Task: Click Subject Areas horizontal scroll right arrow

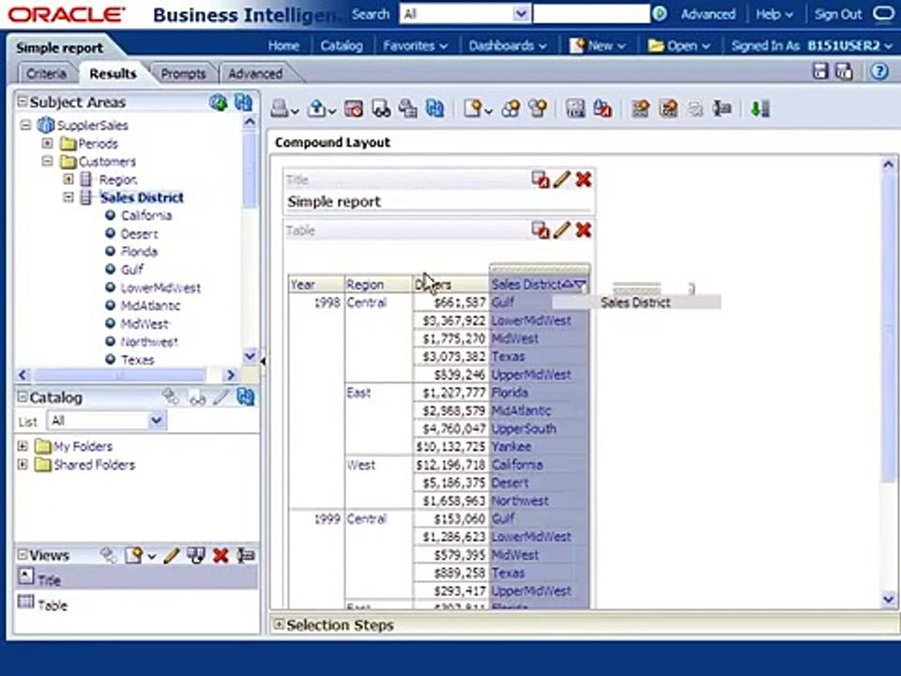Action: click(231, 375)
